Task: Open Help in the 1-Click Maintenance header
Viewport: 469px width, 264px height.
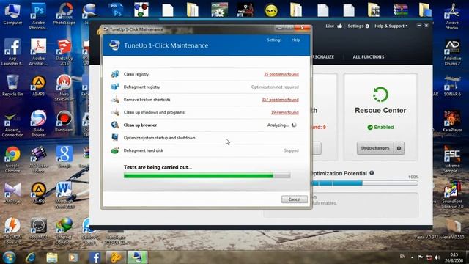Action: point(295,40)
